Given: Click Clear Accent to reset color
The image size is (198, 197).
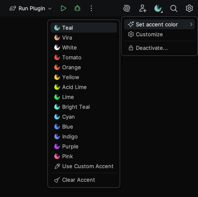Looking at the screenshot, I should [x=84, y=180].
